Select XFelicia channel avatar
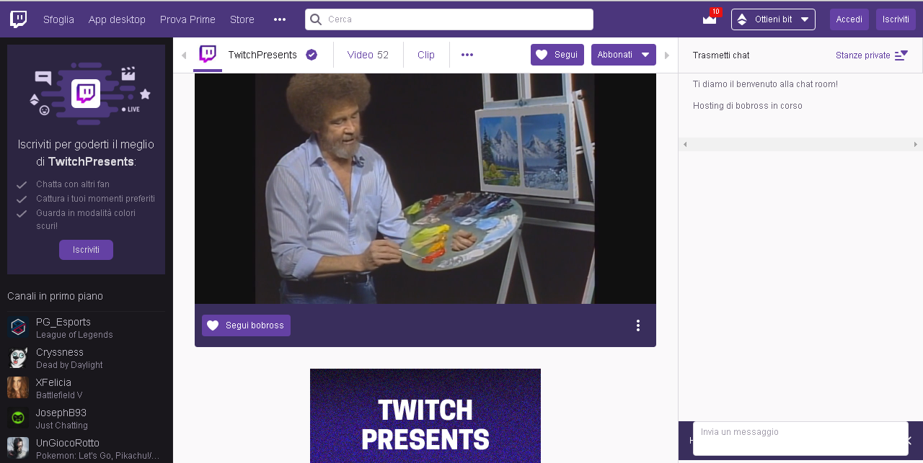Screen dimensions: 923x463 pos(18,387)
